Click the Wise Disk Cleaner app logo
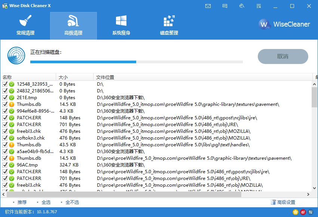 (x=5, y=6)
